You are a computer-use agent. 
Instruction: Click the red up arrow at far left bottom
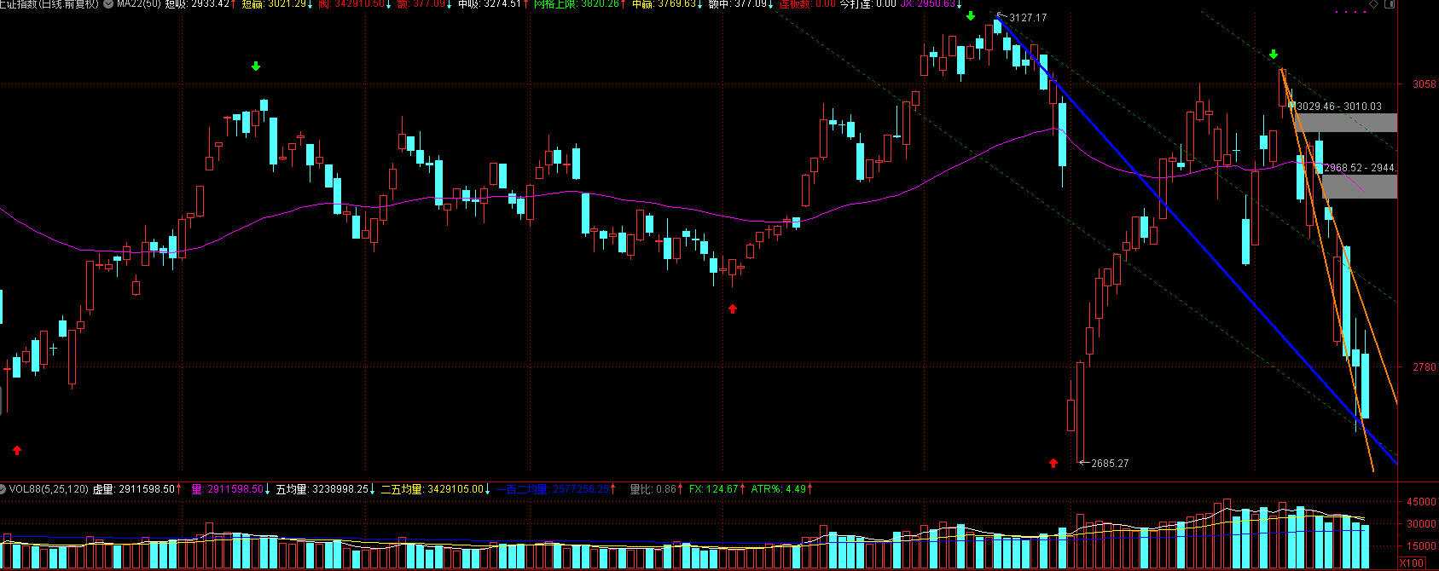pyautogui.click(x=17, y=450)
